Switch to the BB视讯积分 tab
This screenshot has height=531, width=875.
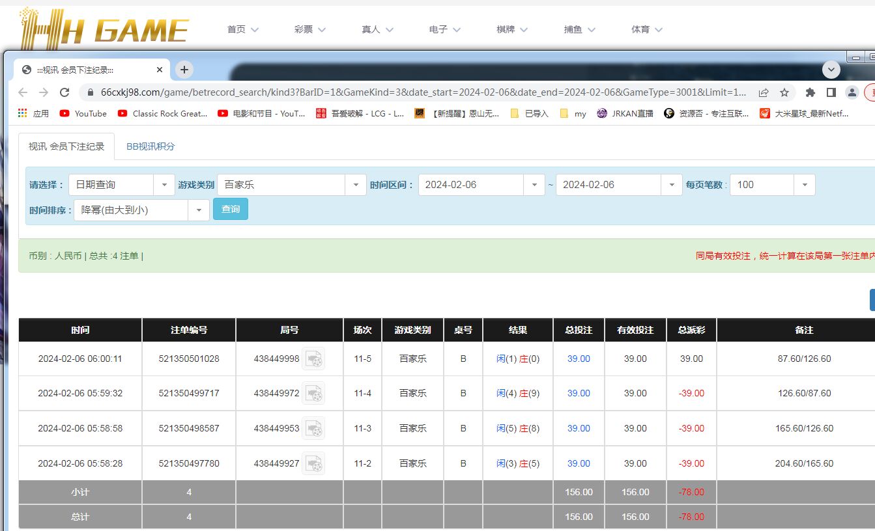coord(151,146)
